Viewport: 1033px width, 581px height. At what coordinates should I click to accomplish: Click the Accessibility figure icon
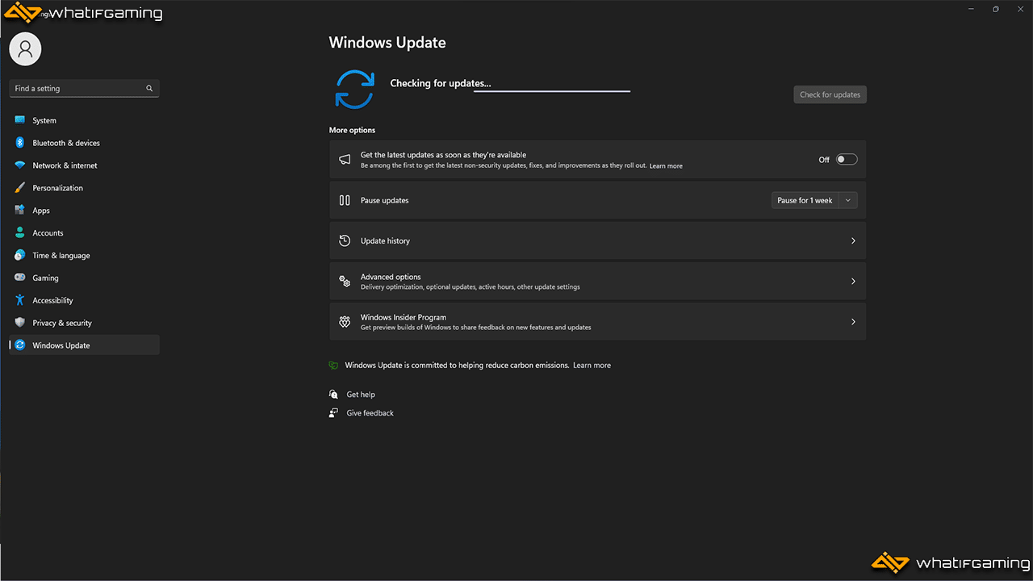click(x=19, y=300)
